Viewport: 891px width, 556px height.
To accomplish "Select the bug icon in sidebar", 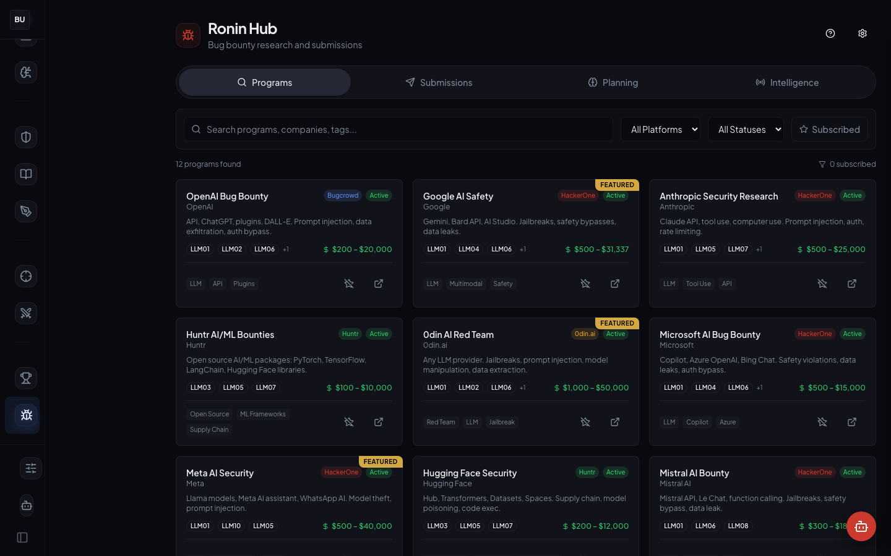I will click(26, 415).
